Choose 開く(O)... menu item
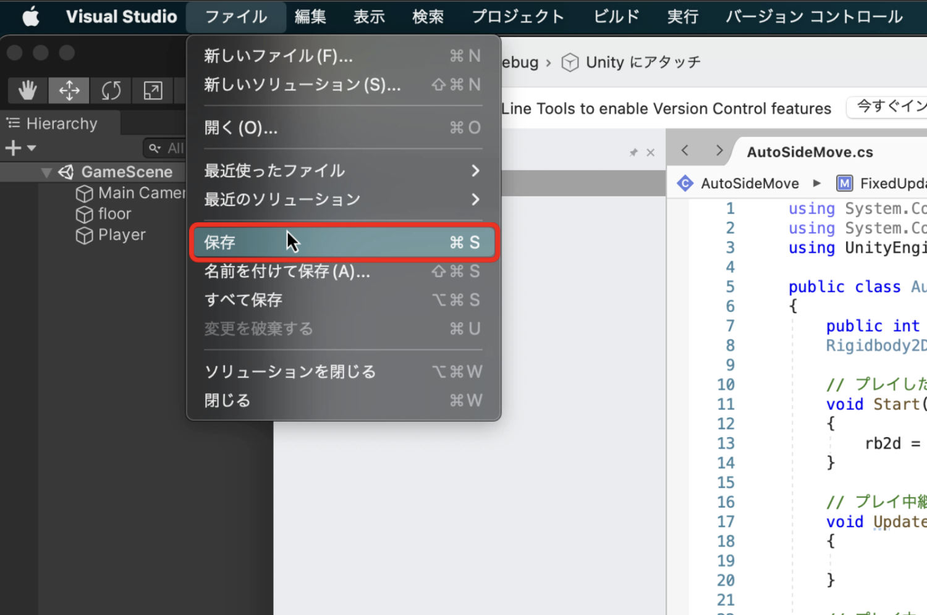This screenshot has width=927, height=615. tap(344, 128)
